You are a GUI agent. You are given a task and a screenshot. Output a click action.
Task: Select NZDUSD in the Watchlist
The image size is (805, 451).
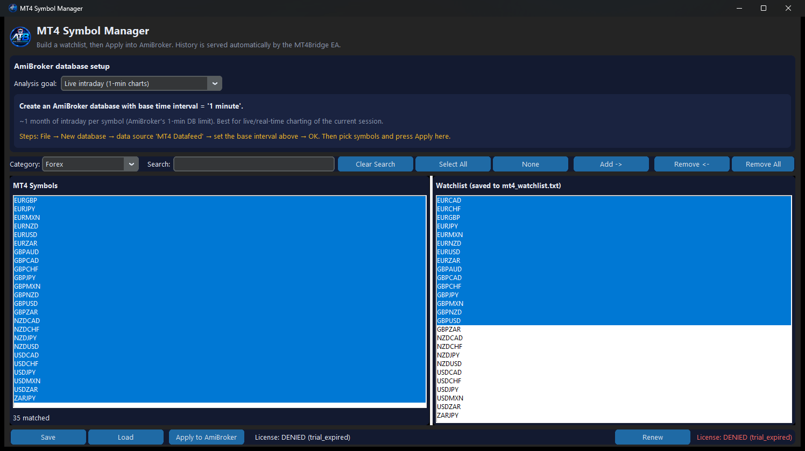(x=614, y=364)
